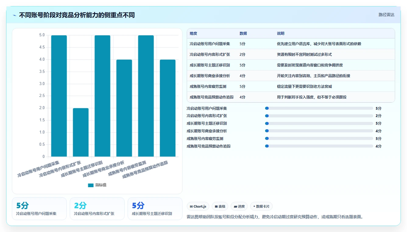Click the 进度 tag icon

coord(235,206)
